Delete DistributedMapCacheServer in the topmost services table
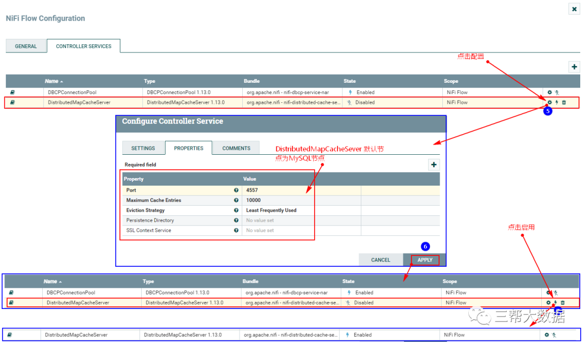The height and width of the screenshot is (342, 584). point(563,102)
